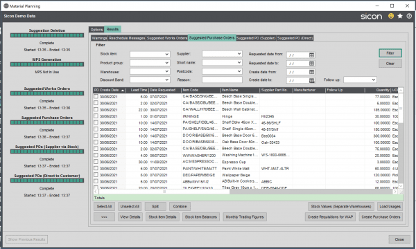The image size is (416, 249).
Task: Click the Supplier Part No. column header
Action: click(276, 90)
